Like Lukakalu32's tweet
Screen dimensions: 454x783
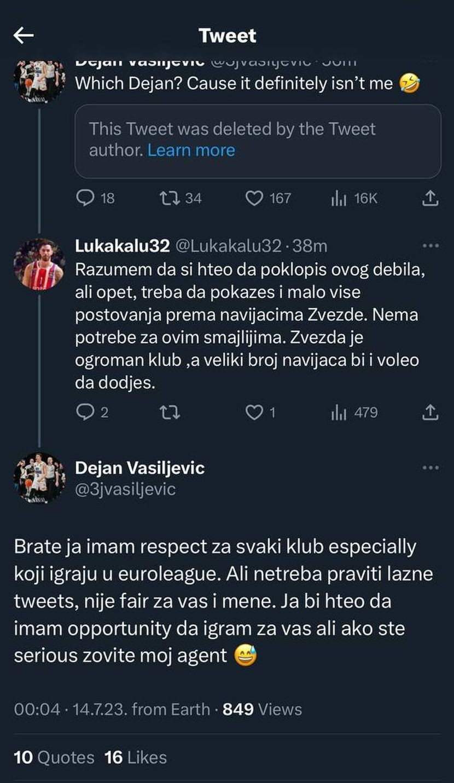tap(254, 412)
